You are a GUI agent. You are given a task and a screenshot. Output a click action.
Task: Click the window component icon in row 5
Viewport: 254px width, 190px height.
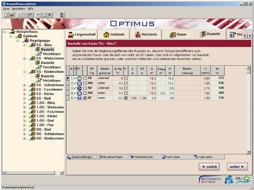tap(79, 98)
